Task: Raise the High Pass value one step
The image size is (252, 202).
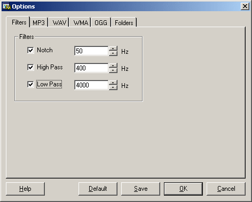Action: point(113,66)
